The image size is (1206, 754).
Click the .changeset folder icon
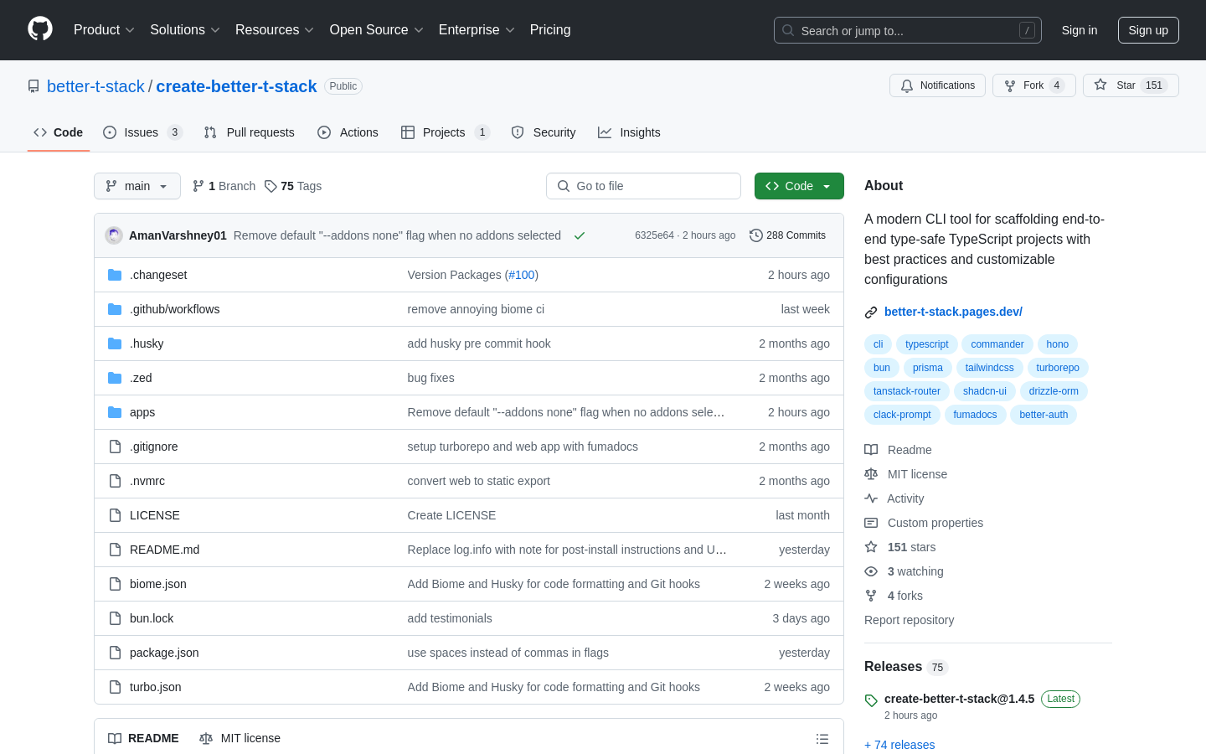pyautogui.click(x=115, y=275)
